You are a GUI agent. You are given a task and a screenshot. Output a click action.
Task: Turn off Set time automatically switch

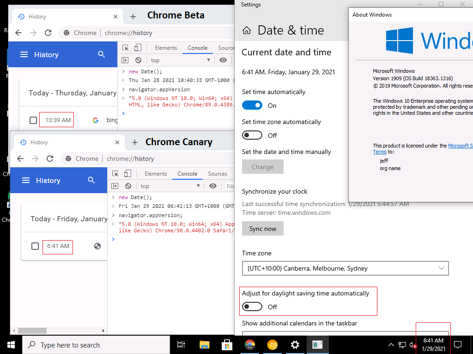252,106
